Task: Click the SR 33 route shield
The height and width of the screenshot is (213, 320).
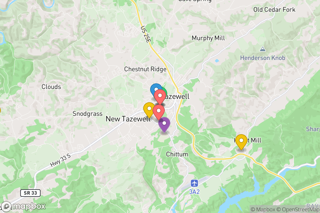Action: click(30, 193)
